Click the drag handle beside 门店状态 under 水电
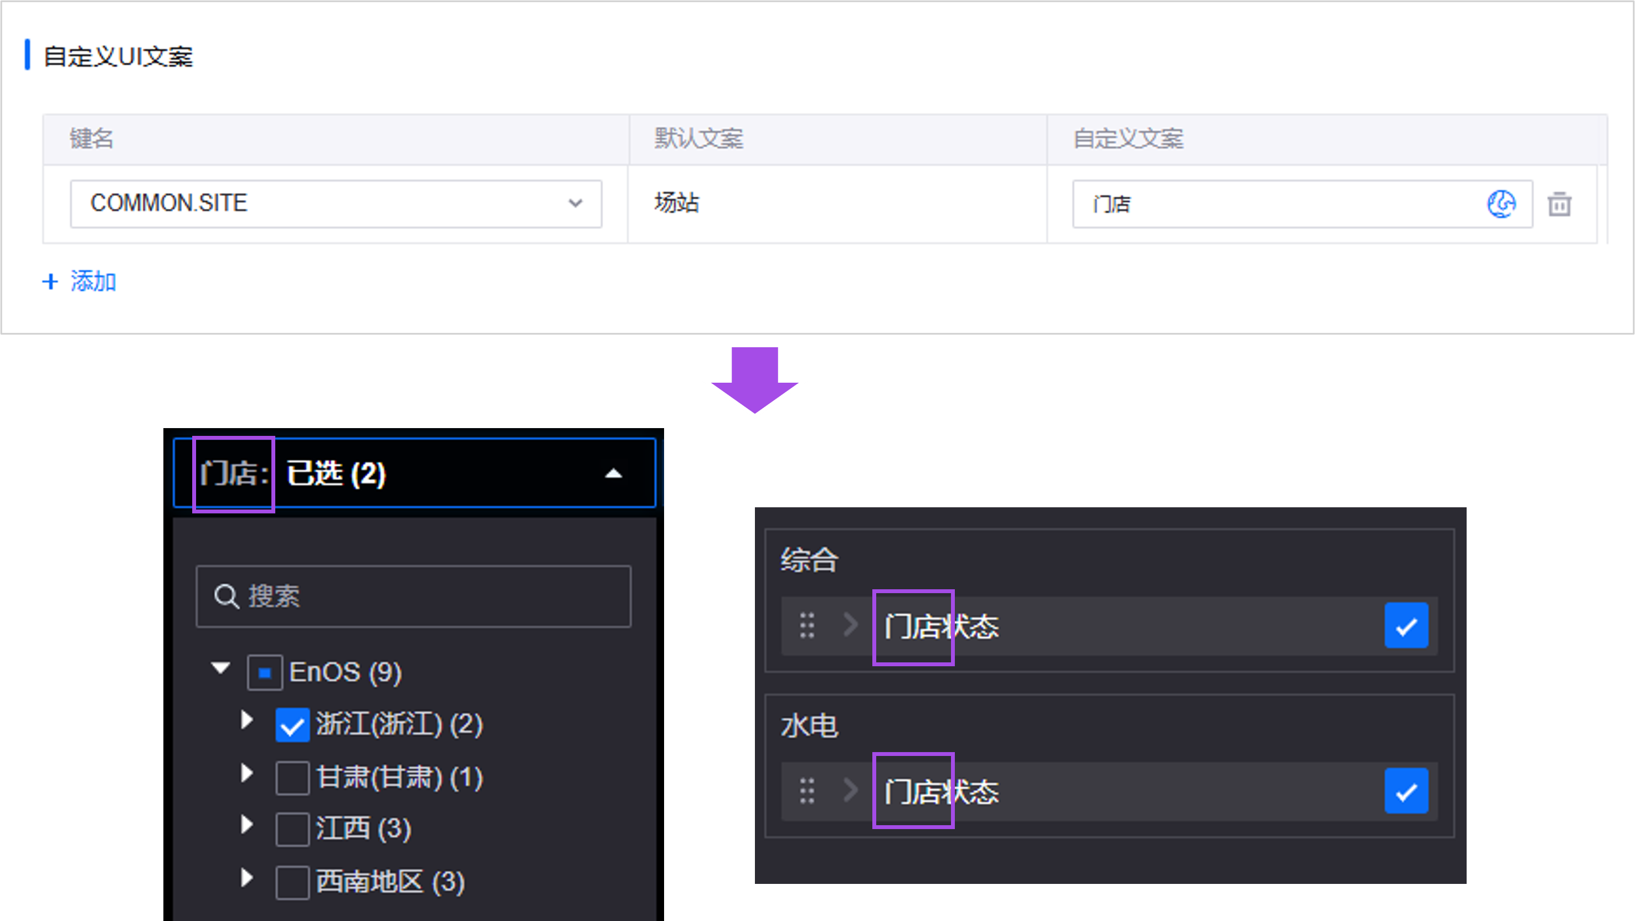1635x921 pixels. tap(807, 790)
